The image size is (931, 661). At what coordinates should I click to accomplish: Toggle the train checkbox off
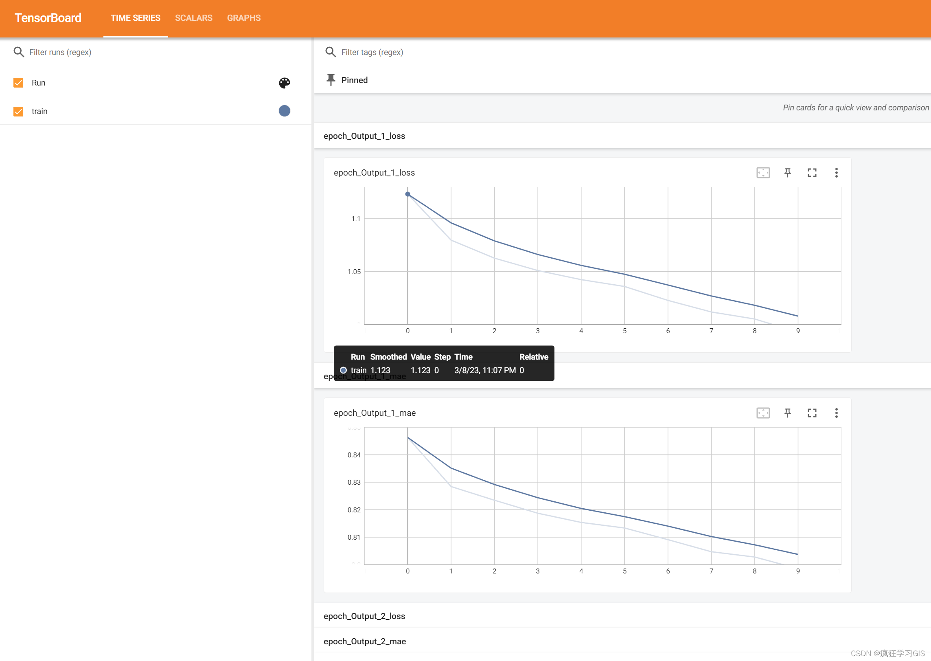click(18, 111)
